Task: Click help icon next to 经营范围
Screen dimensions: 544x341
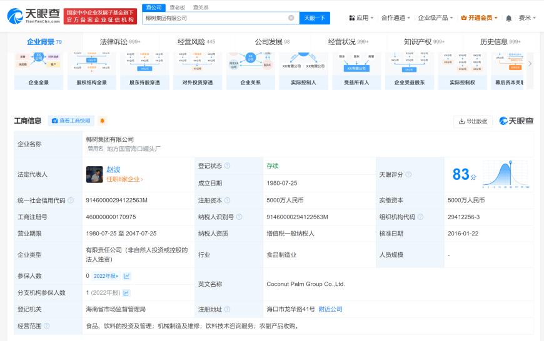Action: pos(46,326)
